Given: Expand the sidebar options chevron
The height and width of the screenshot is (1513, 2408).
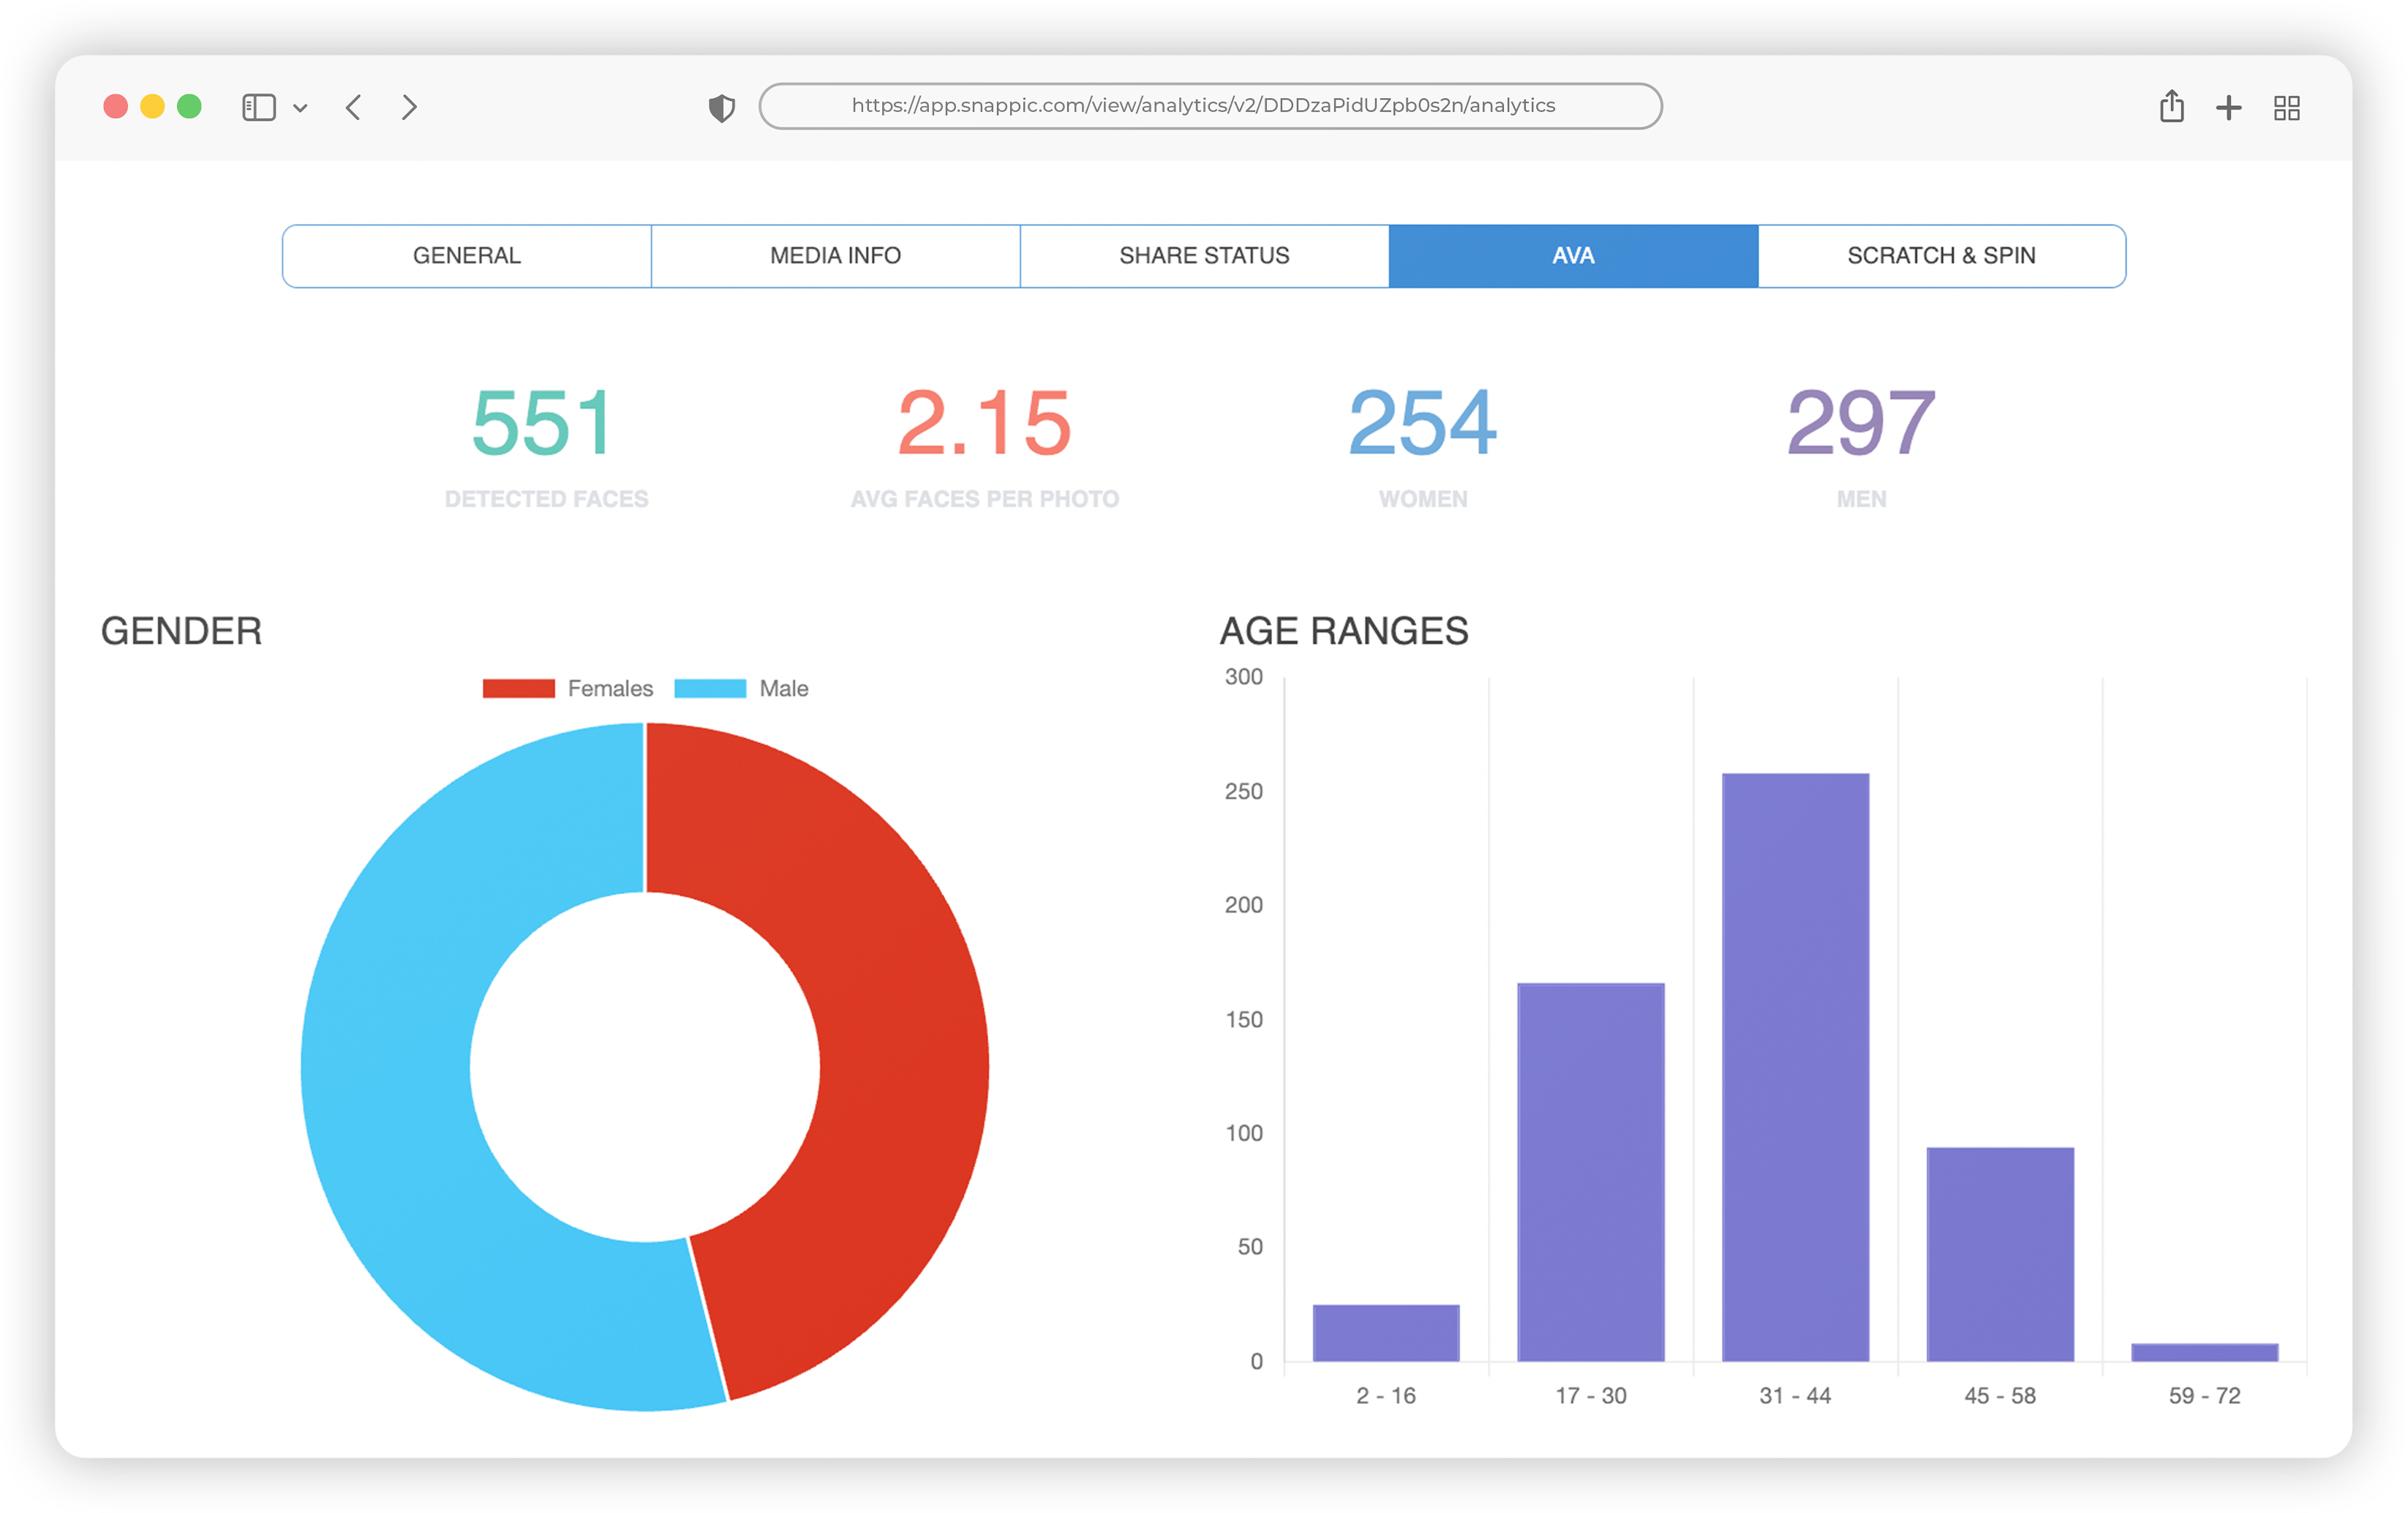Looking at the screenshot, I should [x=300, y=108].
